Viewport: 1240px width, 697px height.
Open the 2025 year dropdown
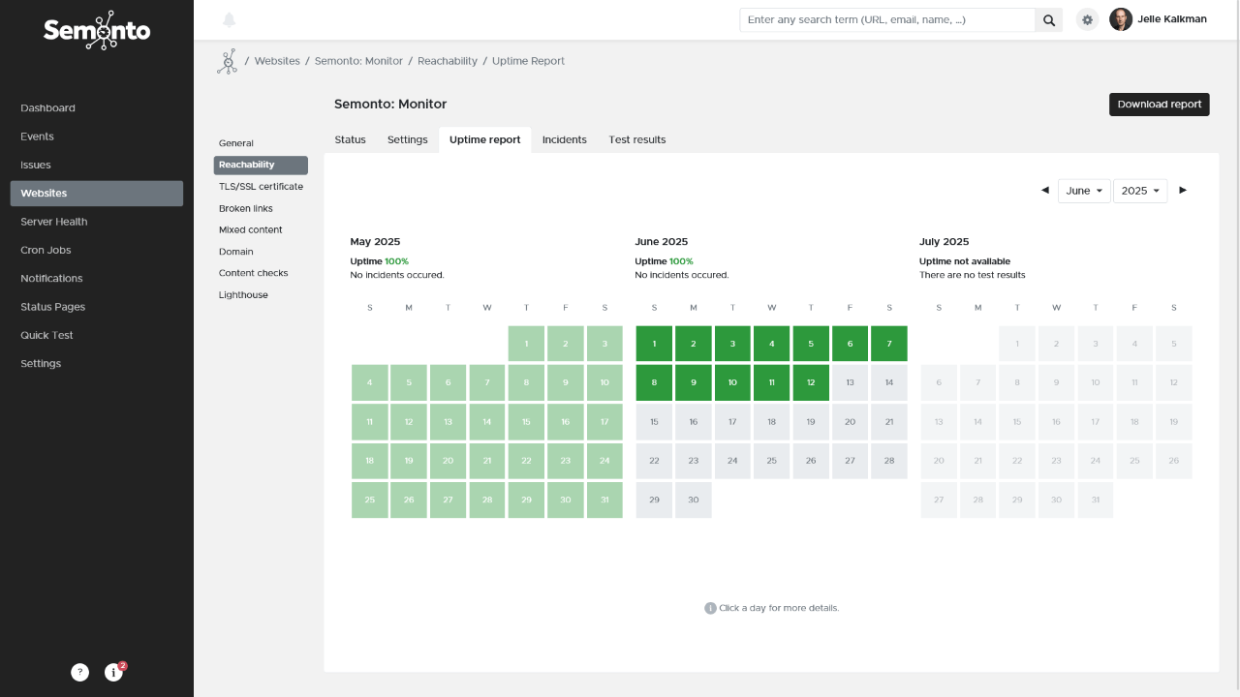click(x=1140, y=191)
